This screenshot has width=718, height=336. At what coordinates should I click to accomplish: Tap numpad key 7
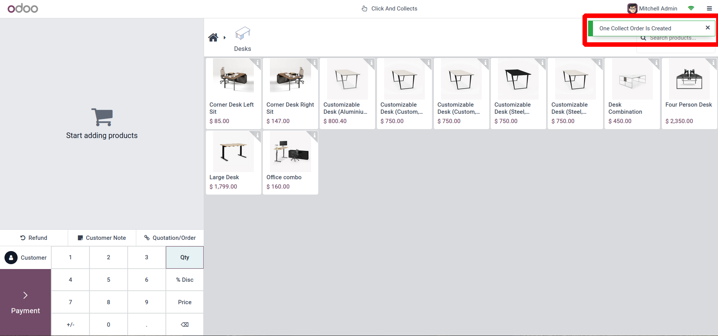tap(70, 302)
